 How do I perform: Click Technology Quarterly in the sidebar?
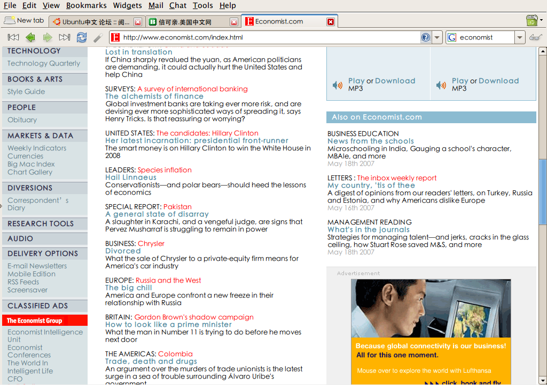coord(44,63)
